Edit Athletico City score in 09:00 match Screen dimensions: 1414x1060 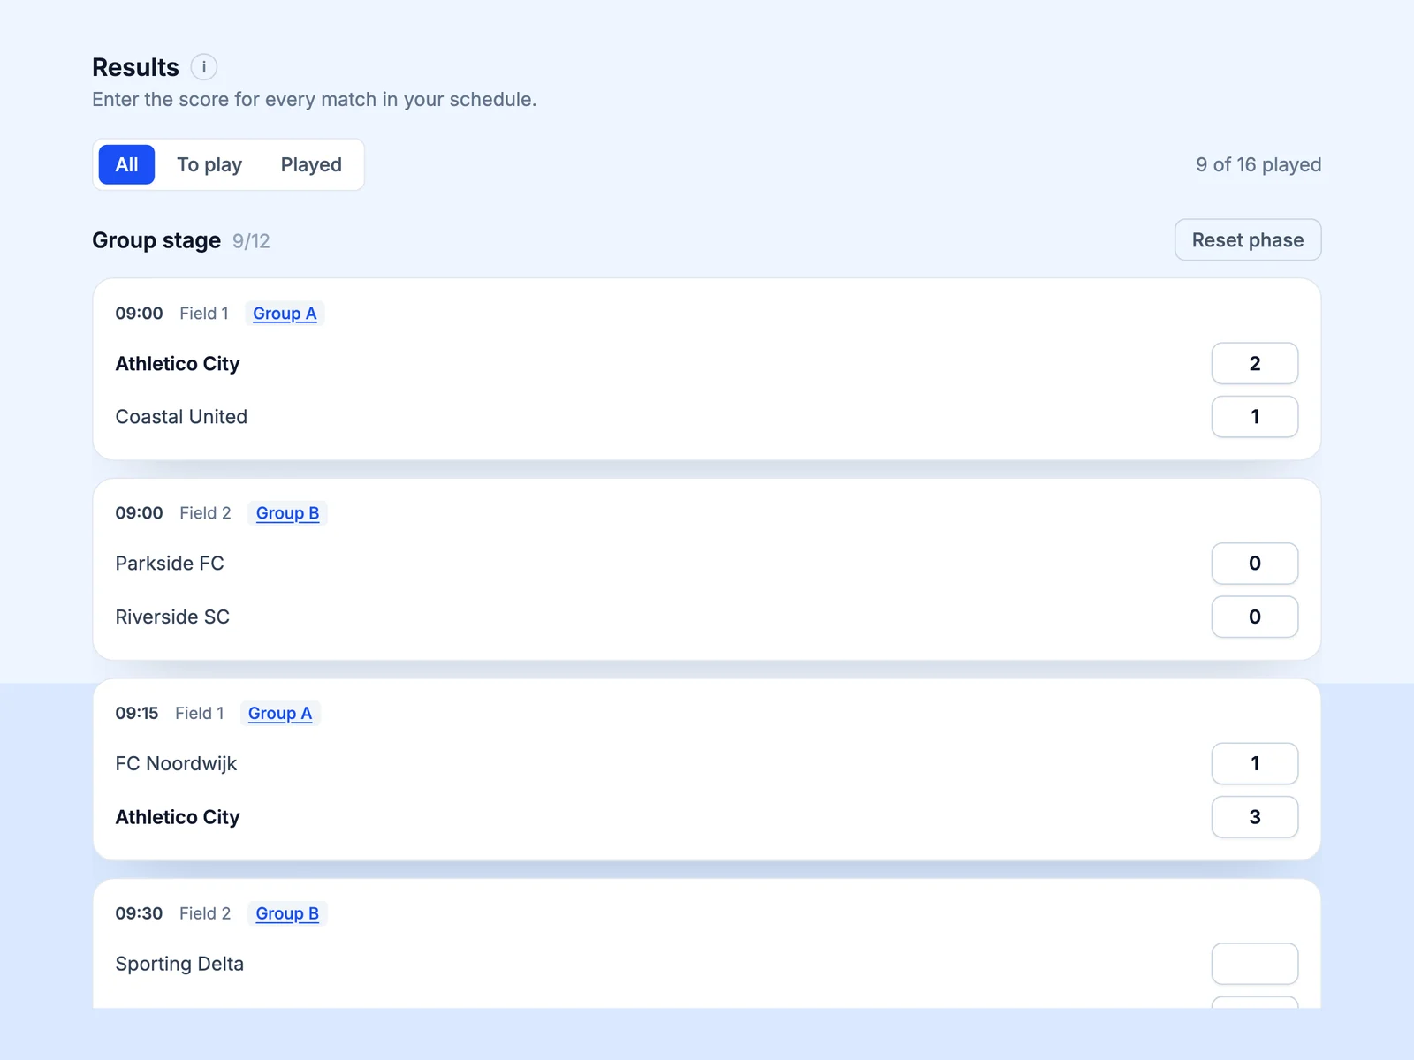1255,363
